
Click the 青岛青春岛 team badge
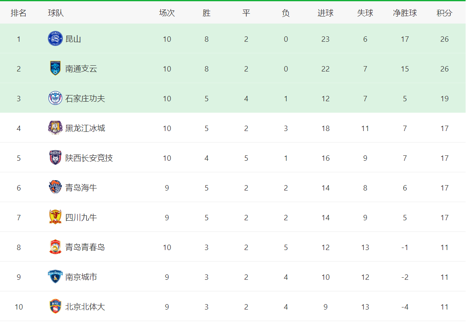point(55,247)
